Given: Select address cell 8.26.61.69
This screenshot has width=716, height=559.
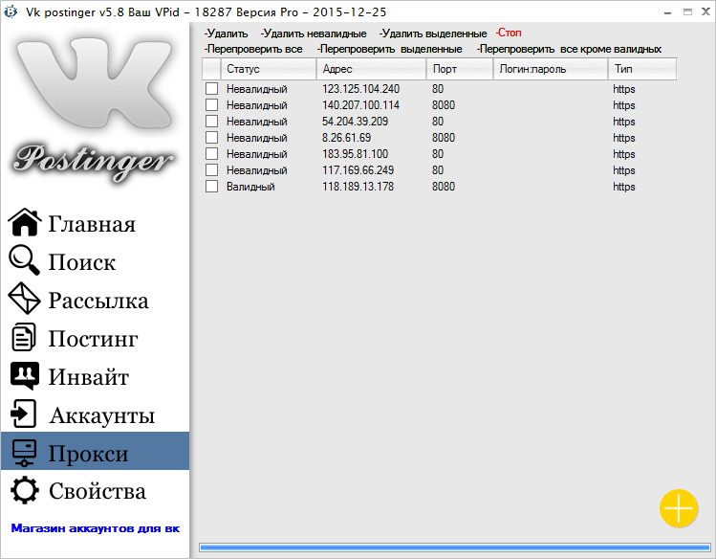Looking at the screenshot, I should (346, 138).
